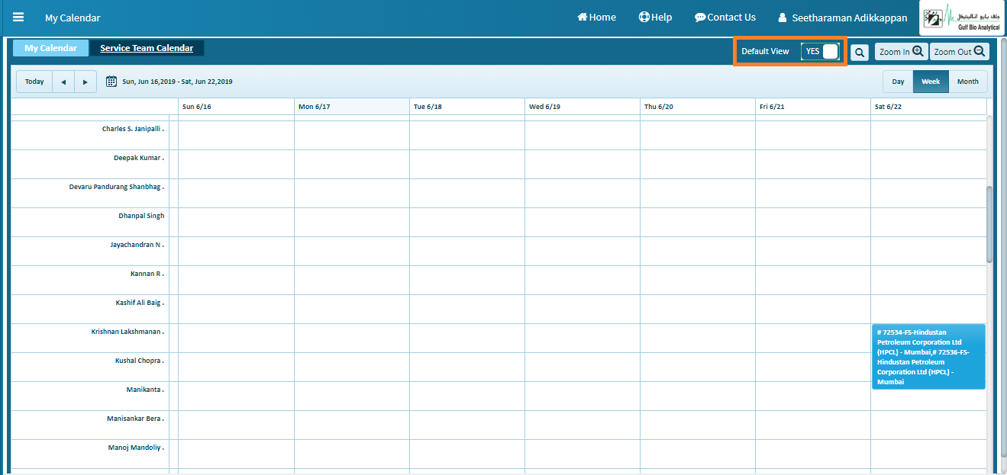Select Kashif Ali Baig row name
The width and height of the screenshot is (1007, 475).
[140, 303]
